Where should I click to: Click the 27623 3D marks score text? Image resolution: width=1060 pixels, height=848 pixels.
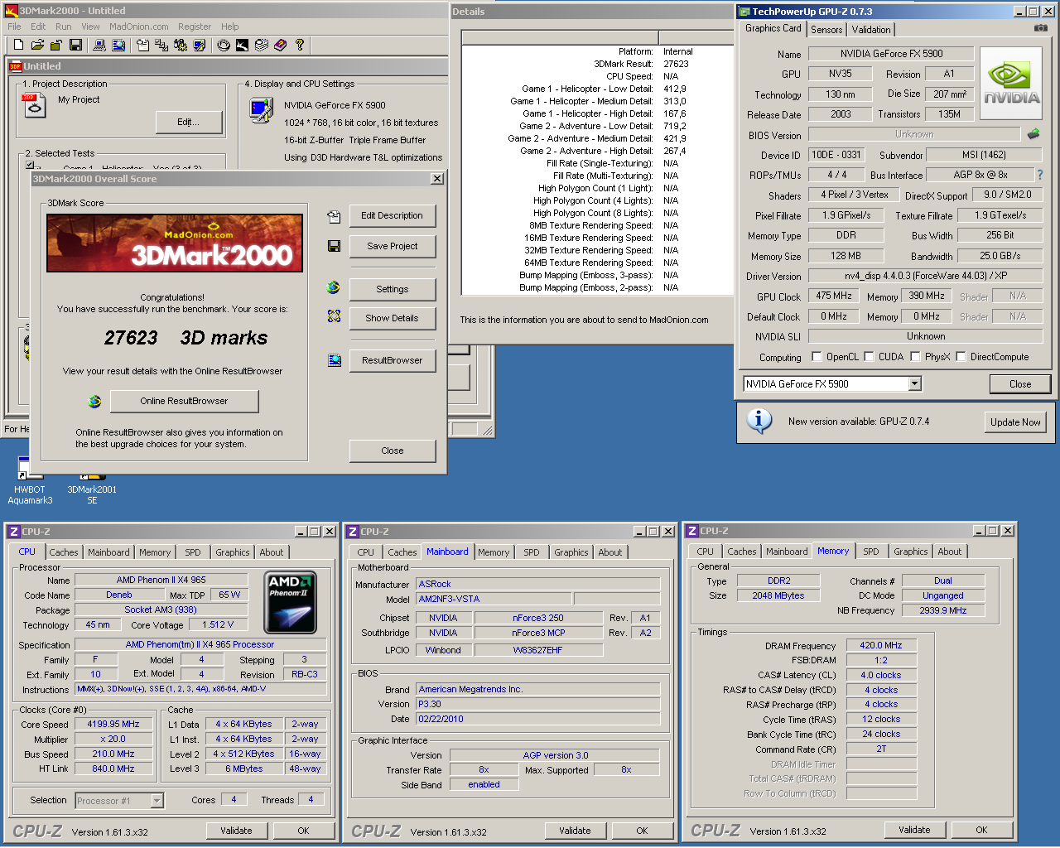point(185,338)
